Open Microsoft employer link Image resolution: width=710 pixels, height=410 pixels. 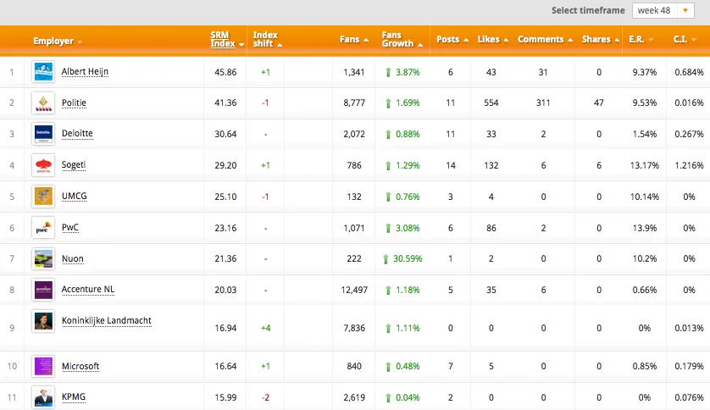(80, 366)
